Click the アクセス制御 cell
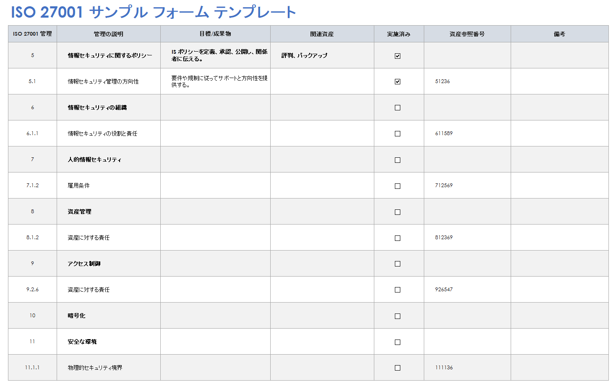 coord(109,264)
